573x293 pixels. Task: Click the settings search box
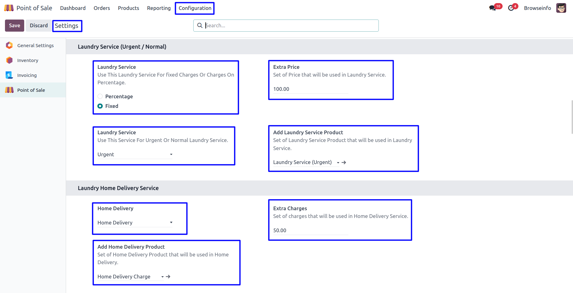(290, 25)
